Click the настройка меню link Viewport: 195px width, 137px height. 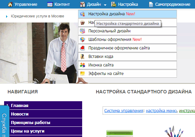[161, 110]
